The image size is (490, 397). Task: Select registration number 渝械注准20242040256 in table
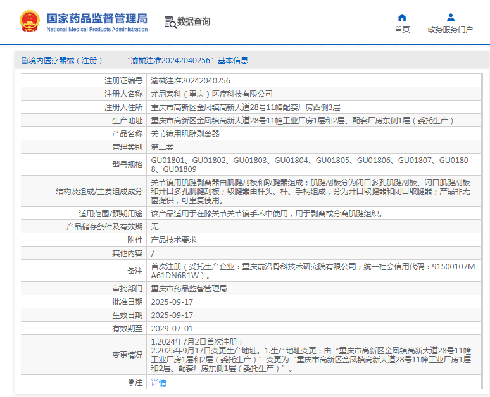191,81
